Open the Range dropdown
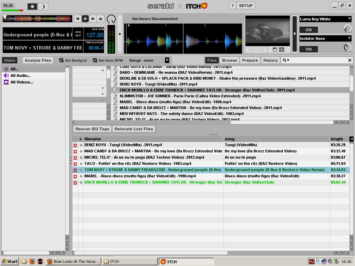This screenshot has height=266, width=355. tap(167, 60)
